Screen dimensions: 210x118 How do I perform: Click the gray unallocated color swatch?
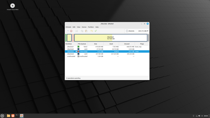[x=78, y=56]
